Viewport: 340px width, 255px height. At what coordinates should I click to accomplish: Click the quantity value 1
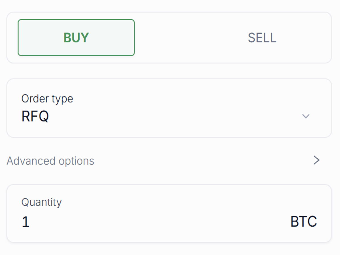click(25, 222)
